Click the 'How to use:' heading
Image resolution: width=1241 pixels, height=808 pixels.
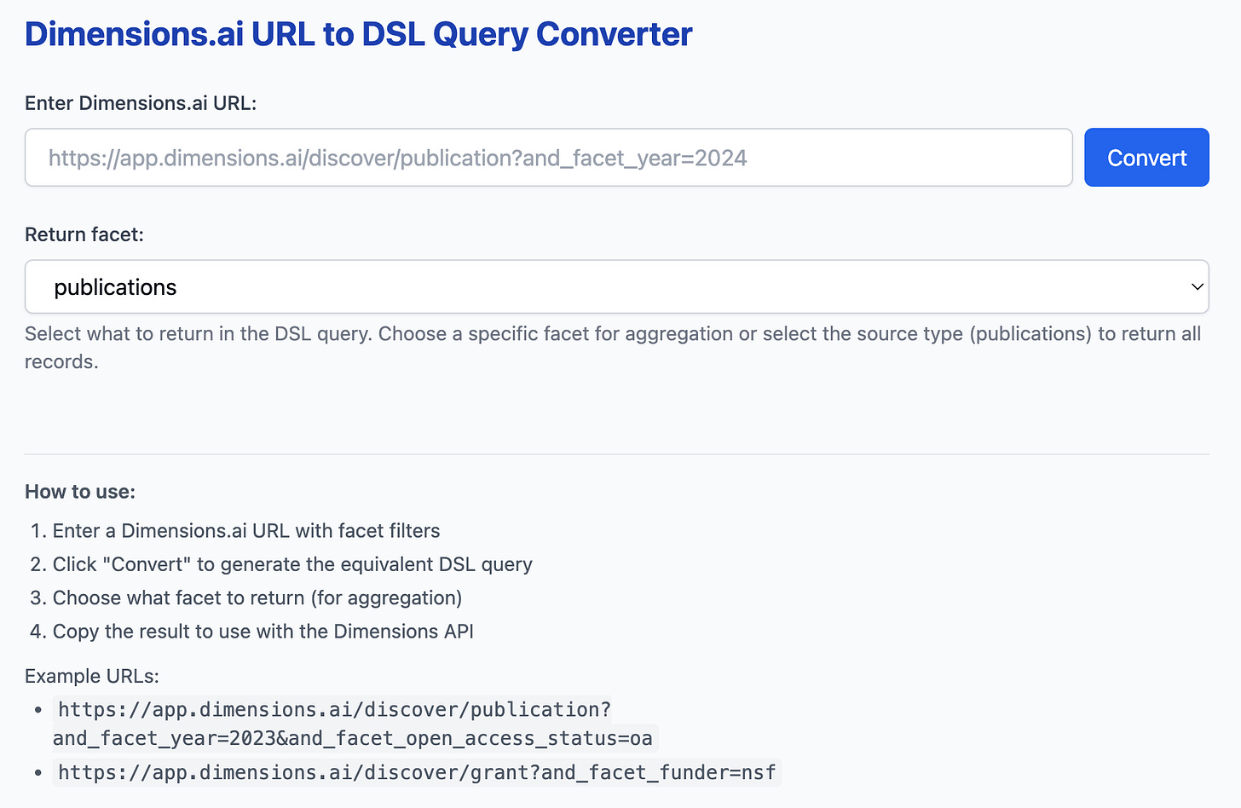80,492
